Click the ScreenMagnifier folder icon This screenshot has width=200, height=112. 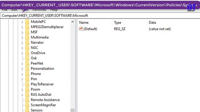27,105
